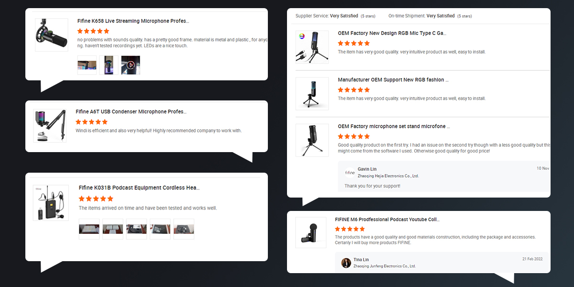The width and height of the screenshot is (574, 287).
Task: Click Tina Lin's avatar icon
Action: [346, 263]
